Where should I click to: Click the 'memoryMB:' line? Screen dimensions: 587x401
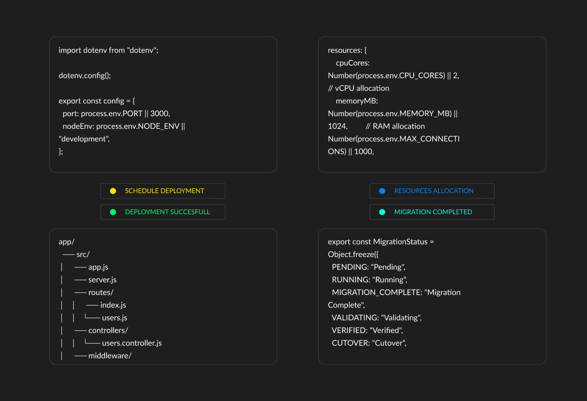pyautogui.click(x=357, y=101)
